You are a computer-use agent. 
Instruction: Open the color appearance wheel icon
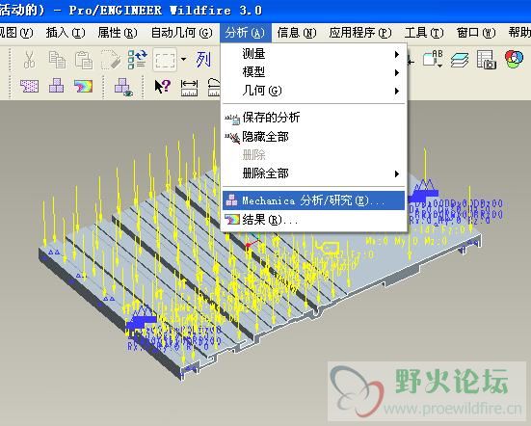click(514, 59)
